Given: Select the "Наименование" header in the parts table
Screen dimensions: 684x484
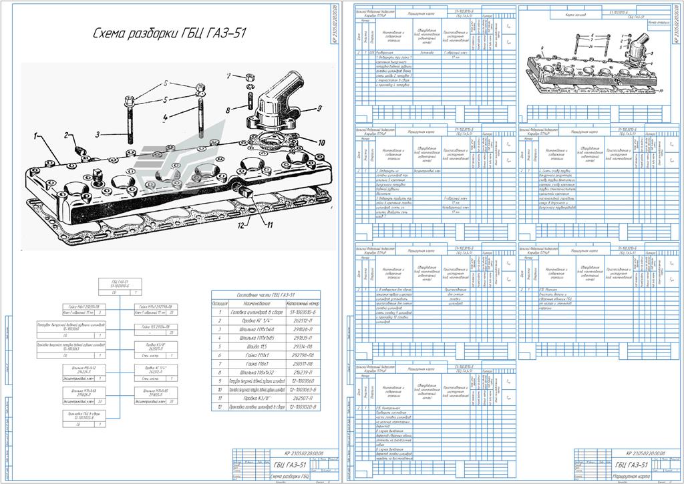Looking at the screenshot, I should (x=257, y=304).
